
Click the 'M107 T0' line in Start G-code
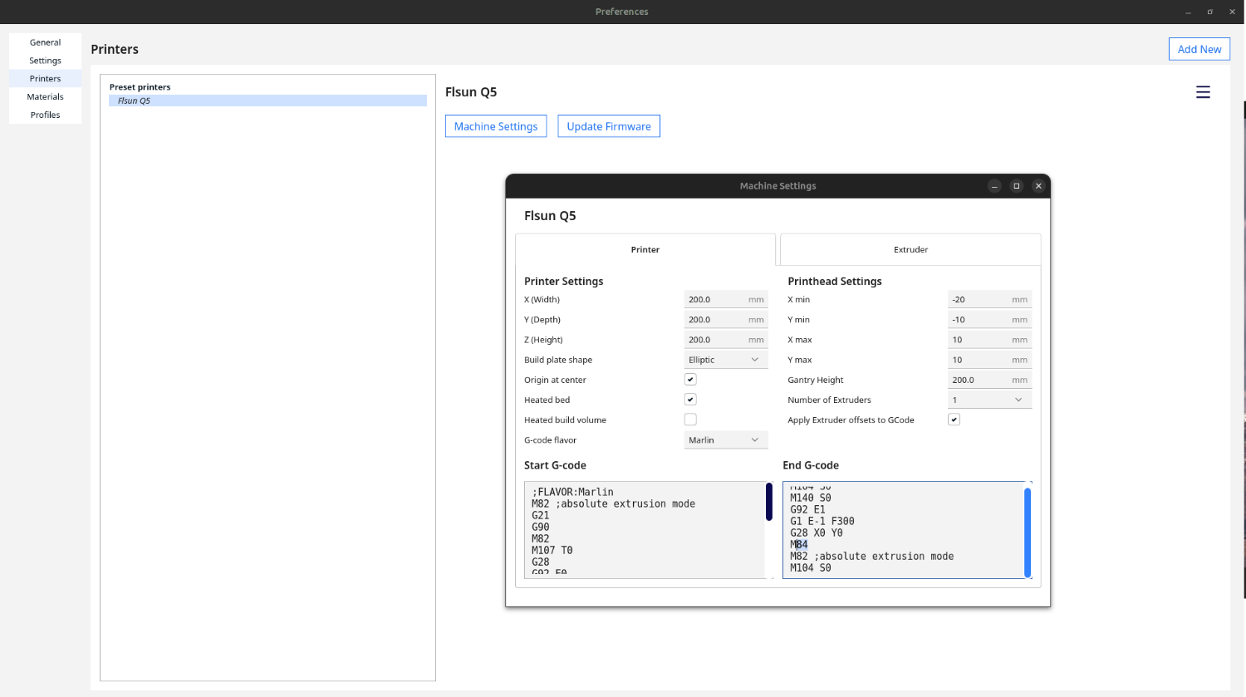tap(552, 551)
